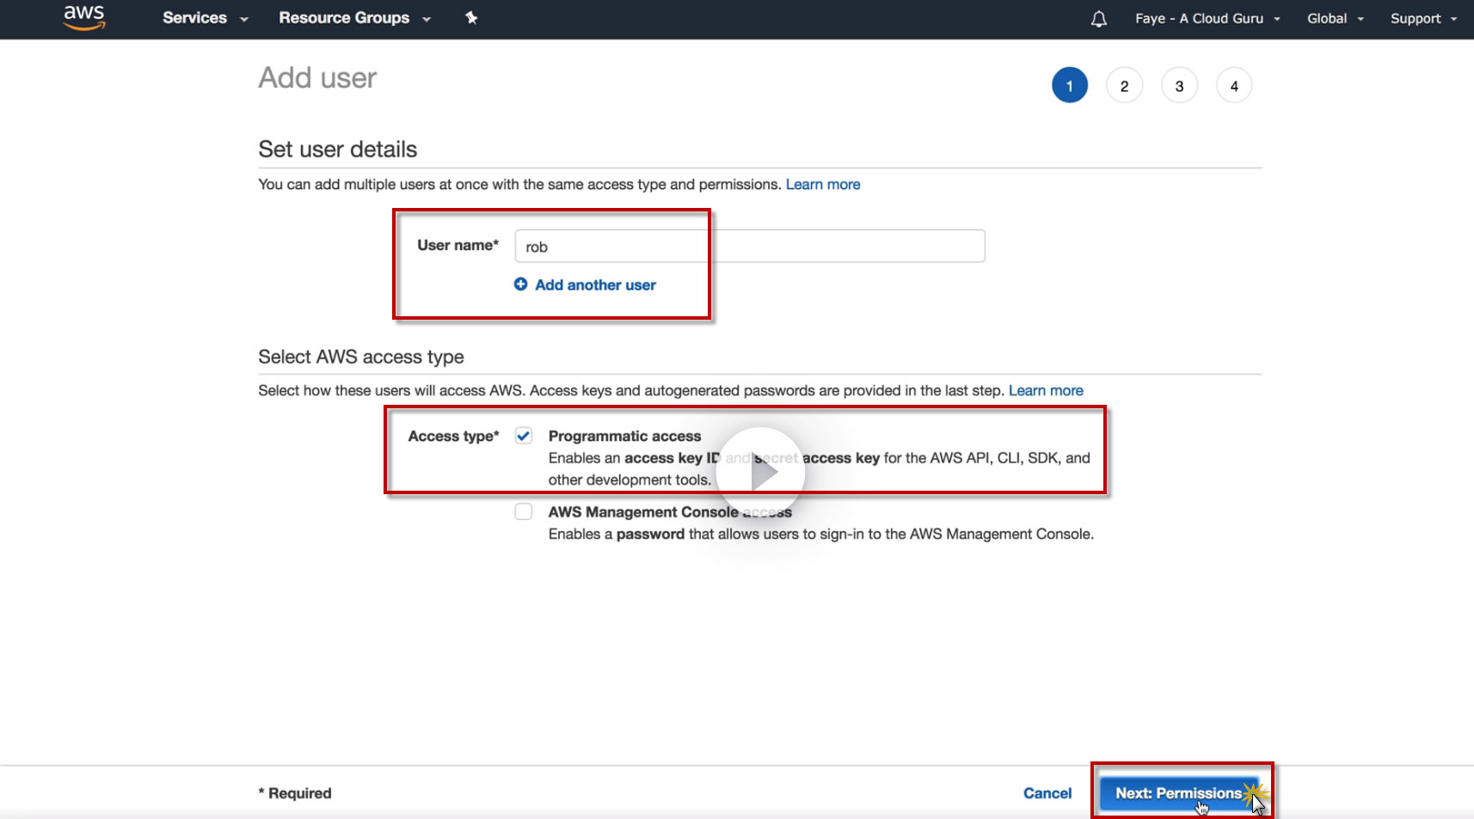Enable AWS Management Console access checkbox
1474x819 pixels.
[x=524, y=512]
